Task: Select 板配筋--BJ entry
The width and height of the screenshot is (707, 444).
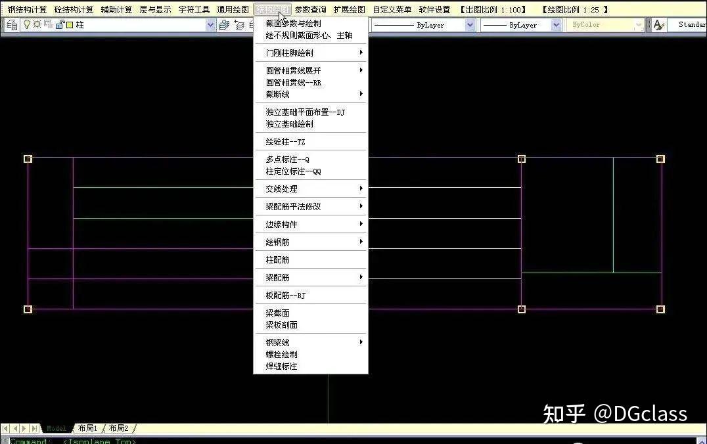Action: pos(311,296)
